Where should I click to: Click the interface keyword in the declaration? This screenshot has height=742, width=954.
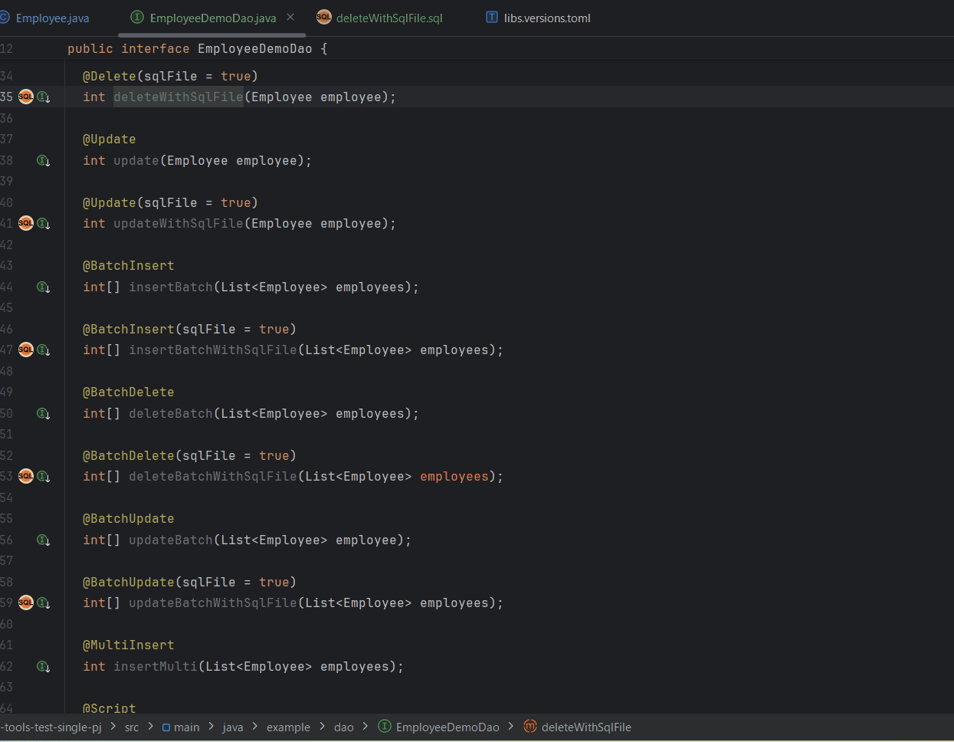pyautogui.click(x=156, y=48)
